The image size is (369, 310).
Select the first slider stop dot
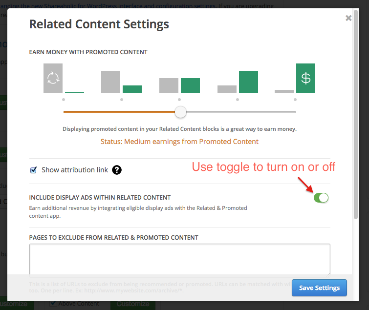(64, 100)
